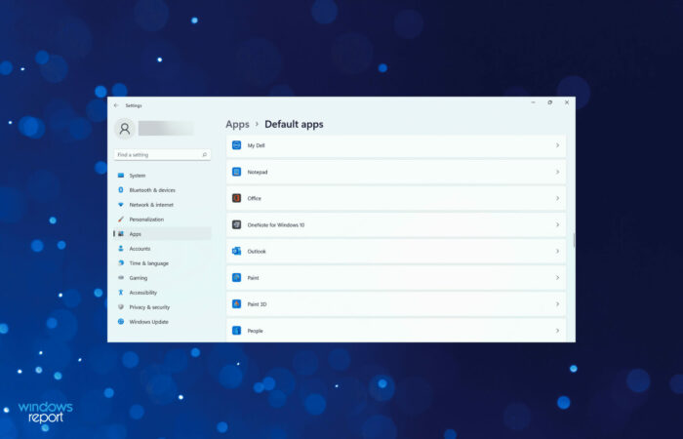Click the Personalization brush icon
683x439 pixels.
[121, 219]
